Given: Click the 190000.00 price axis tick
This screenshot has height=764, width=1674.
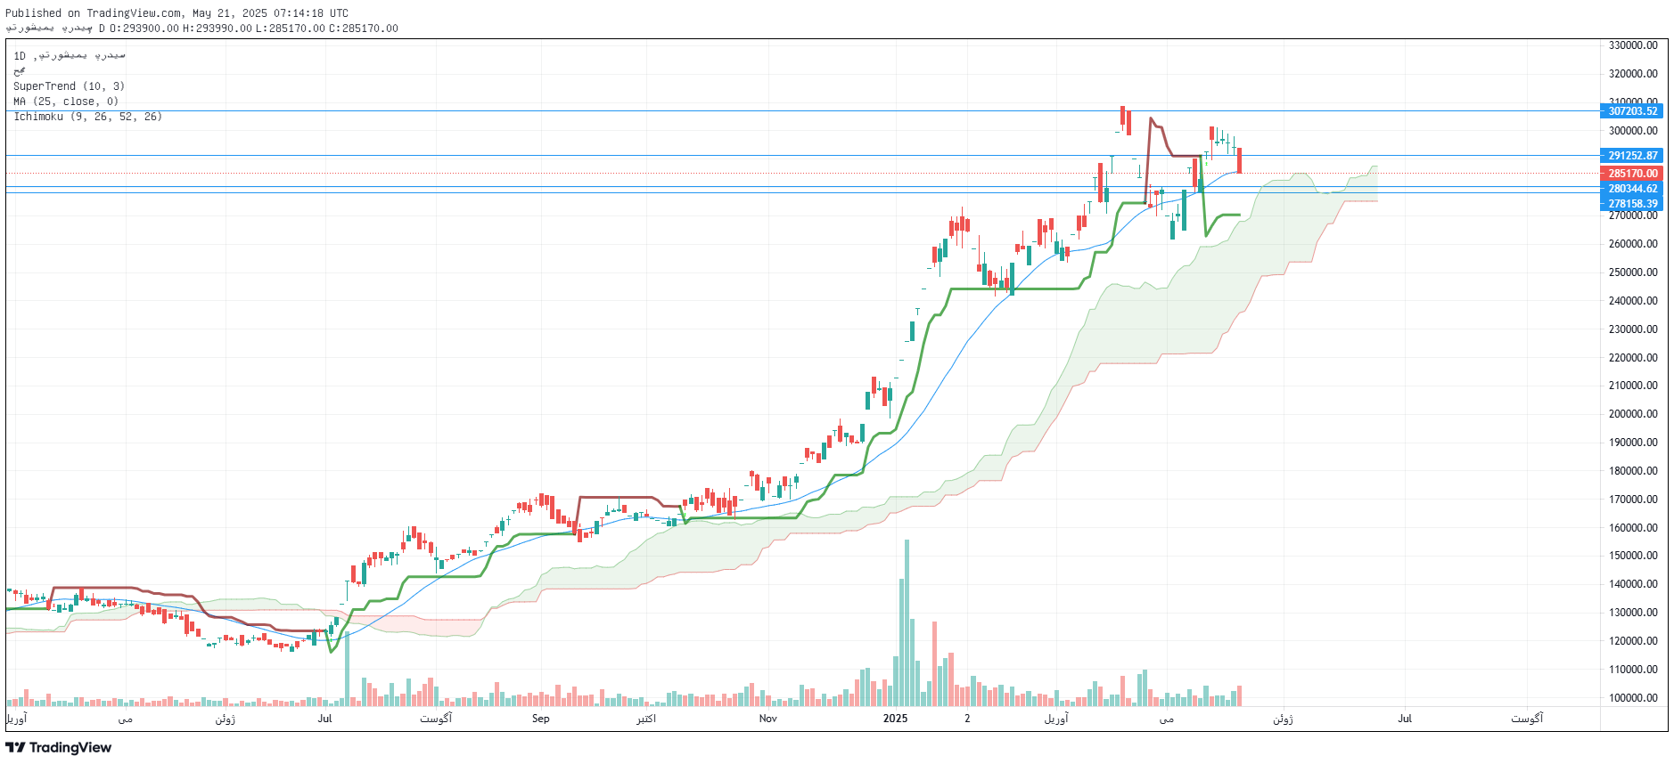Looking at the screenshot, I should 1633,443.
